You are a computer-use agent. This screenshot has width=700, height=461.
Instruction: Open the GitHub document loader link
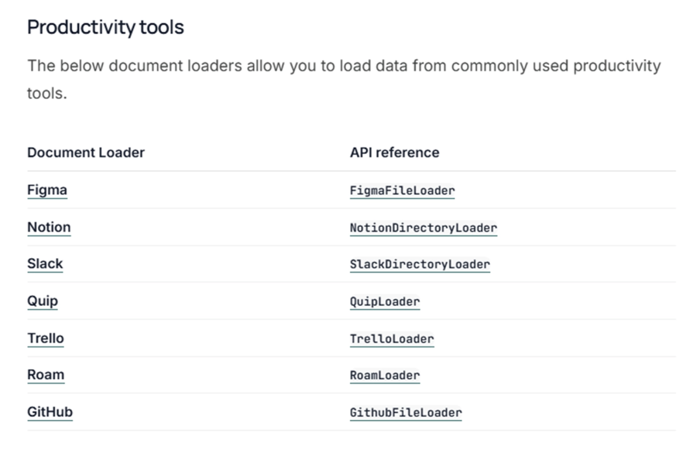click(50, 412)
